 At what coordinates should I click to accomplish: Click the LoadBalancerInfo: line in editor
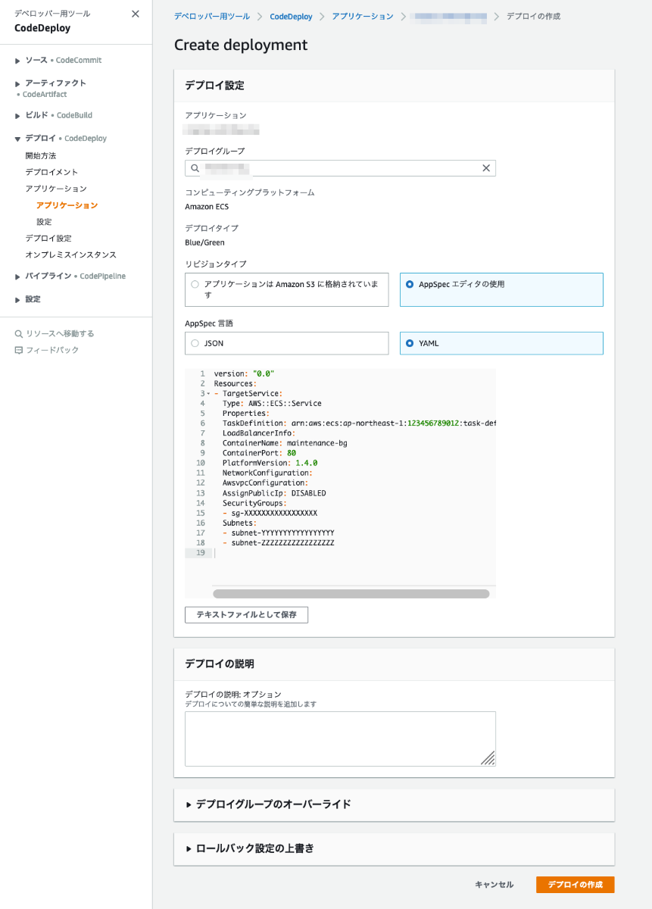click(259, 433)
